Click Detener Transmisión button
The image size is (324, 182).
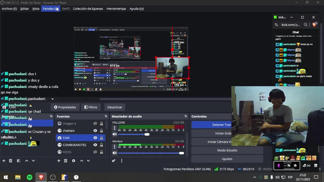[211, 125]
